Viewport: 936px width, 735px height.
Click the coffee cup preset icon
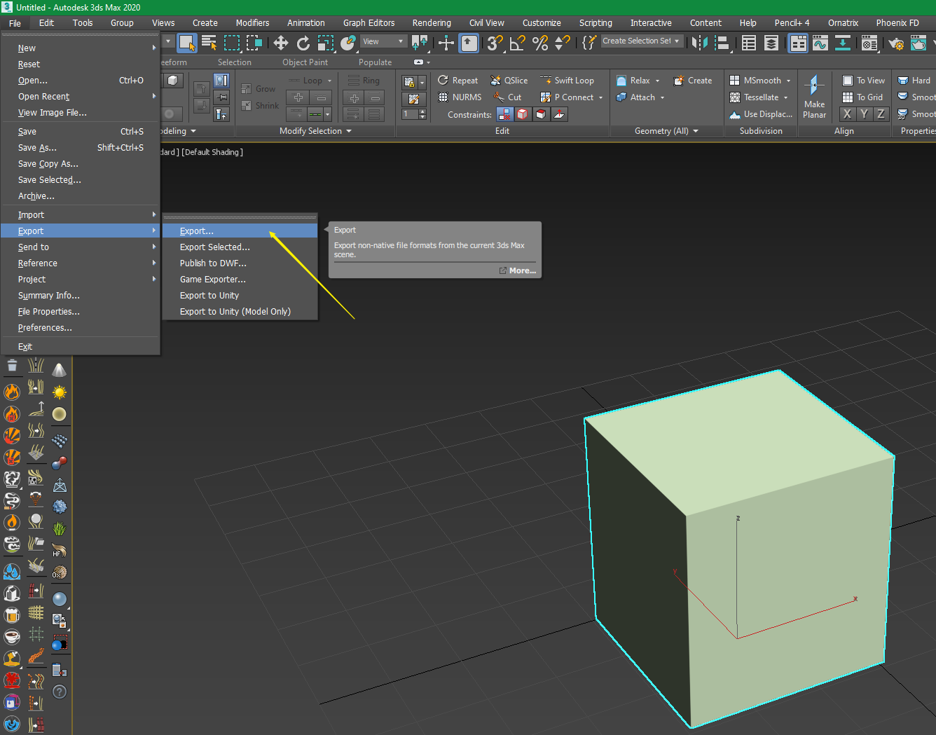(x=12, y=636)
